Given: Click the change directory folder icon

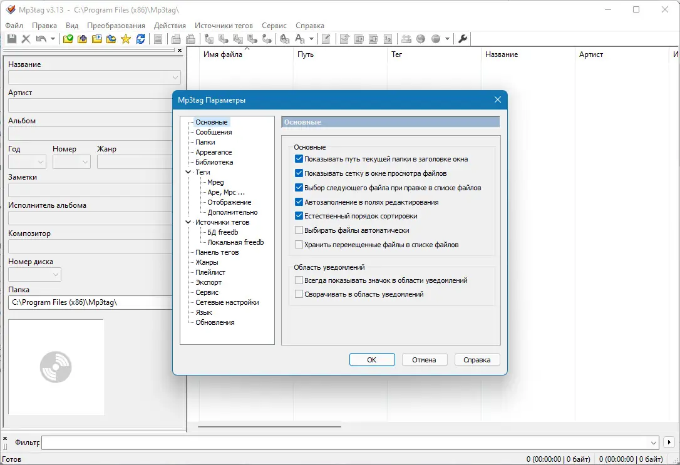Looking at the screenshot, I should [x=68, y=39].
